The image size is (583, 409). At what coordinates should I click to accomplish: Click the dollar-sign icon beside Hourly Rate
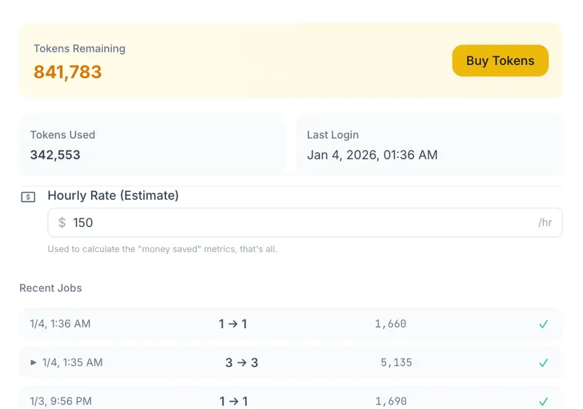[x=28, y=196]
